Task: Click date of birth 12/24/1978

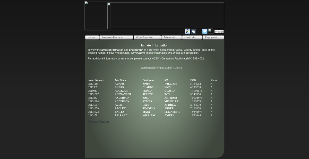Action: click(x=196, y=112)
